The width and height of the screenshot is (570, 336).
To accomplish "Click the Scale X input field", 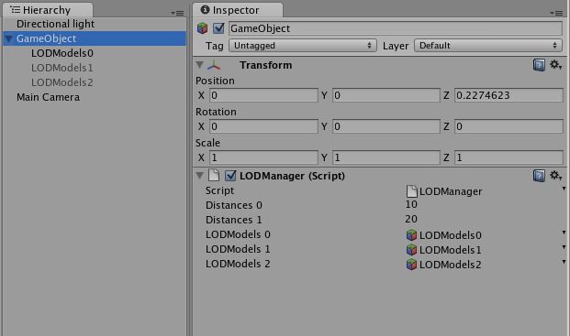I will (263, 157).
